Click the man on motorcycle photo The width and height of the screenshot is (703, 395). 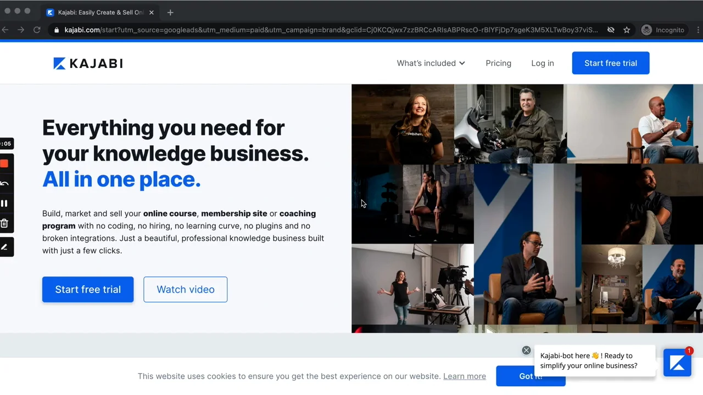(x=509, y=124)
